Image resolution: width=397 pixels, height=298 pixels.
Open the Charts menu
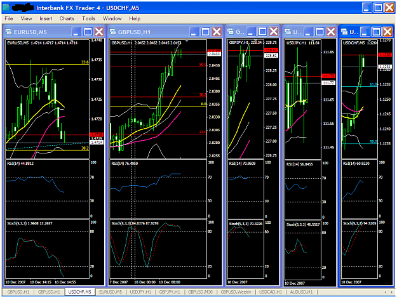pyautogui.click(x=67, y=18)
